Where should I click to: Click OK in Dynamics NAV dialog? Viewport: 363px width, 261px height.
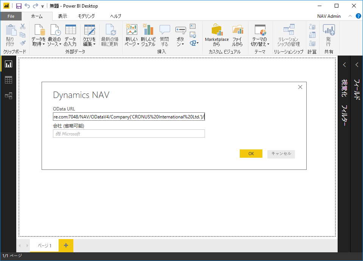tap(251, 154)
